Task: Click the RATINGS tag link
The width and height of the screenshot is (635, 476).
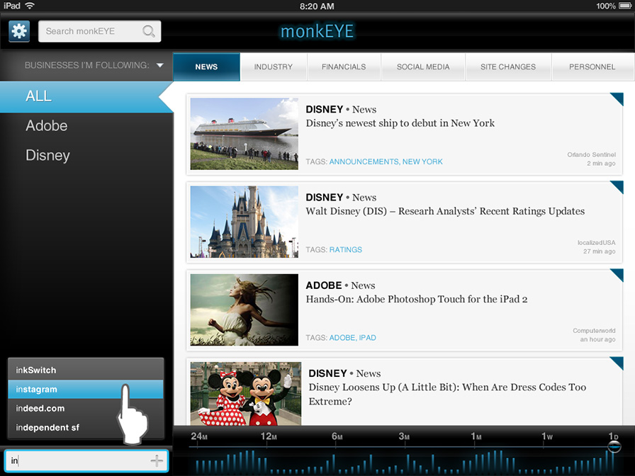Action: (346, 249)
